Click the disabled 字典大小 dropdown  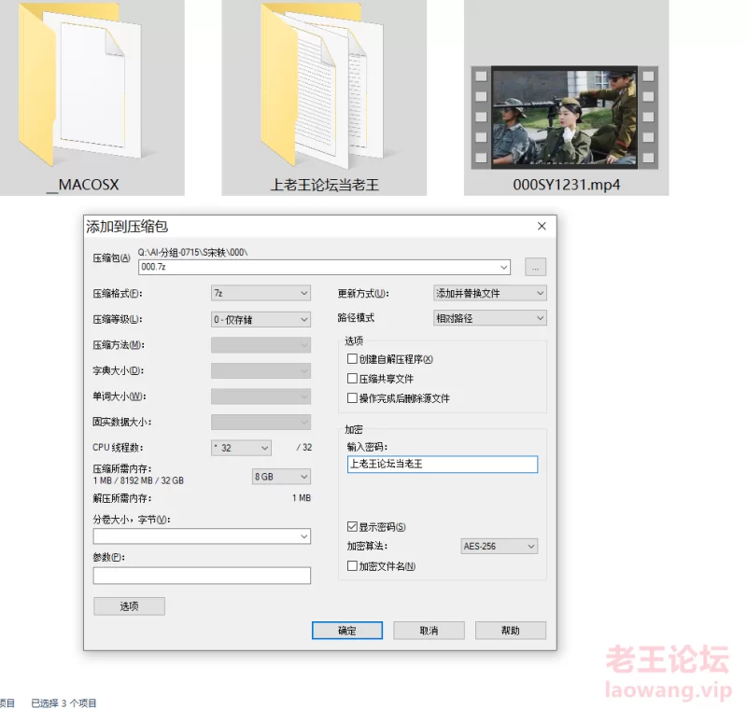coord(261,370)
